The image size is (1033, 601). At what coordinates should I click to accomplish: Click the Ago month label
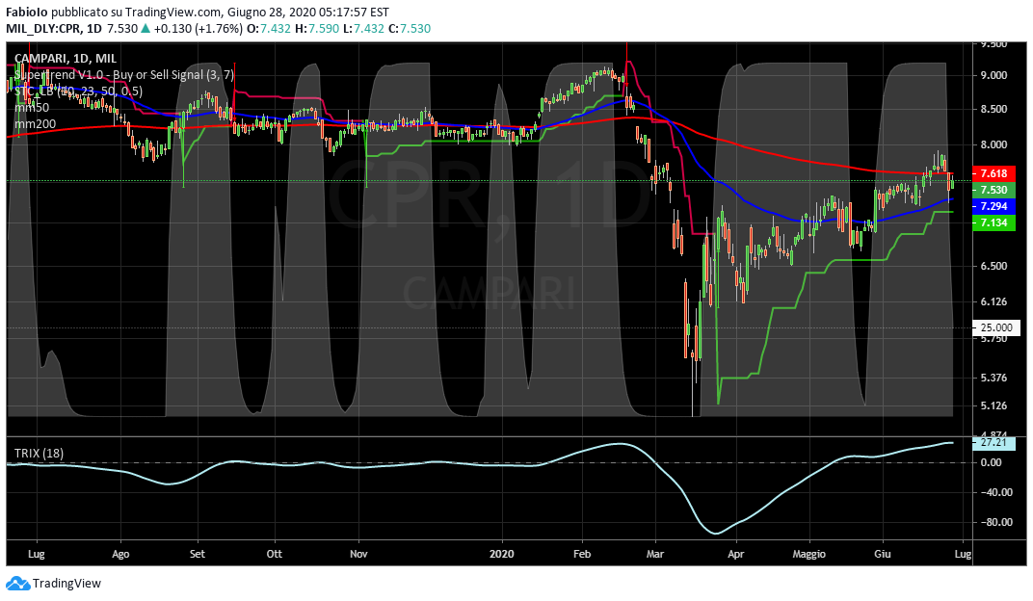click(120, 554)
